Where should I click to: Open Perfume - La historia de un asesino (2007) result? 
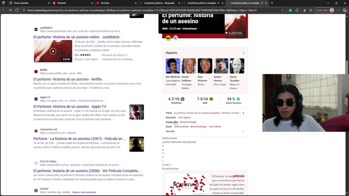pos(80,139)
